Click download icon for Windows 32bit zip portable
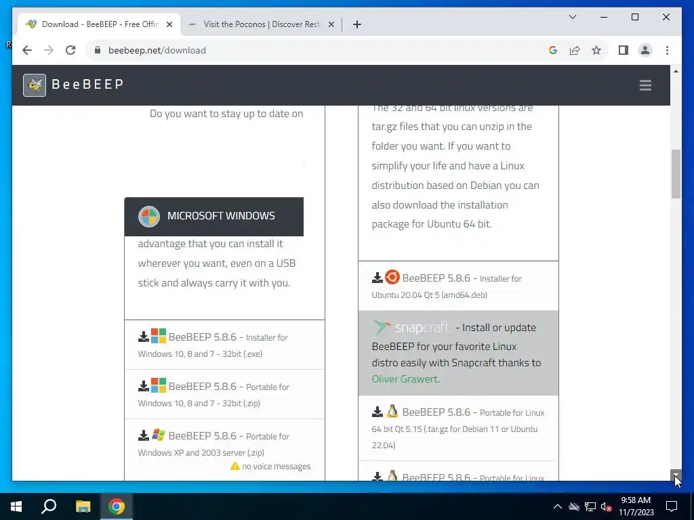The image size is (694, 520). click(144, 387)
